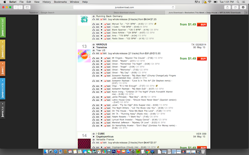Screen dimensions: 249x155
Task: Toggle eye icon next to Versatile France
Action: (x=93, y=139)
